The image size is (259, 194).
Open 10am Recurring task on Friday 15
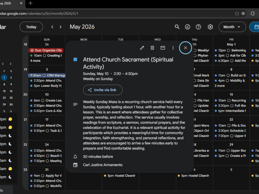pyautogui.click(x=230, y=100)
